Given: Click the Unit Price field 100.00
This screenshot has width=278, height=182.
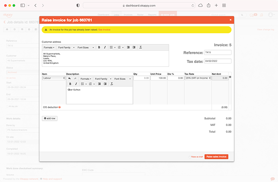Looking at the screenshot, I should point(158,78).
